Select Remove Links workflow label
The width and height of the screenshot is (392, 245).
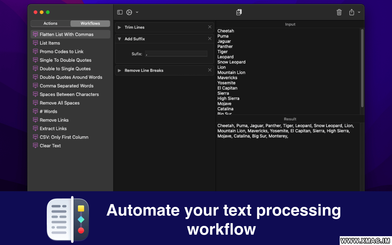[x=54, y=120]
